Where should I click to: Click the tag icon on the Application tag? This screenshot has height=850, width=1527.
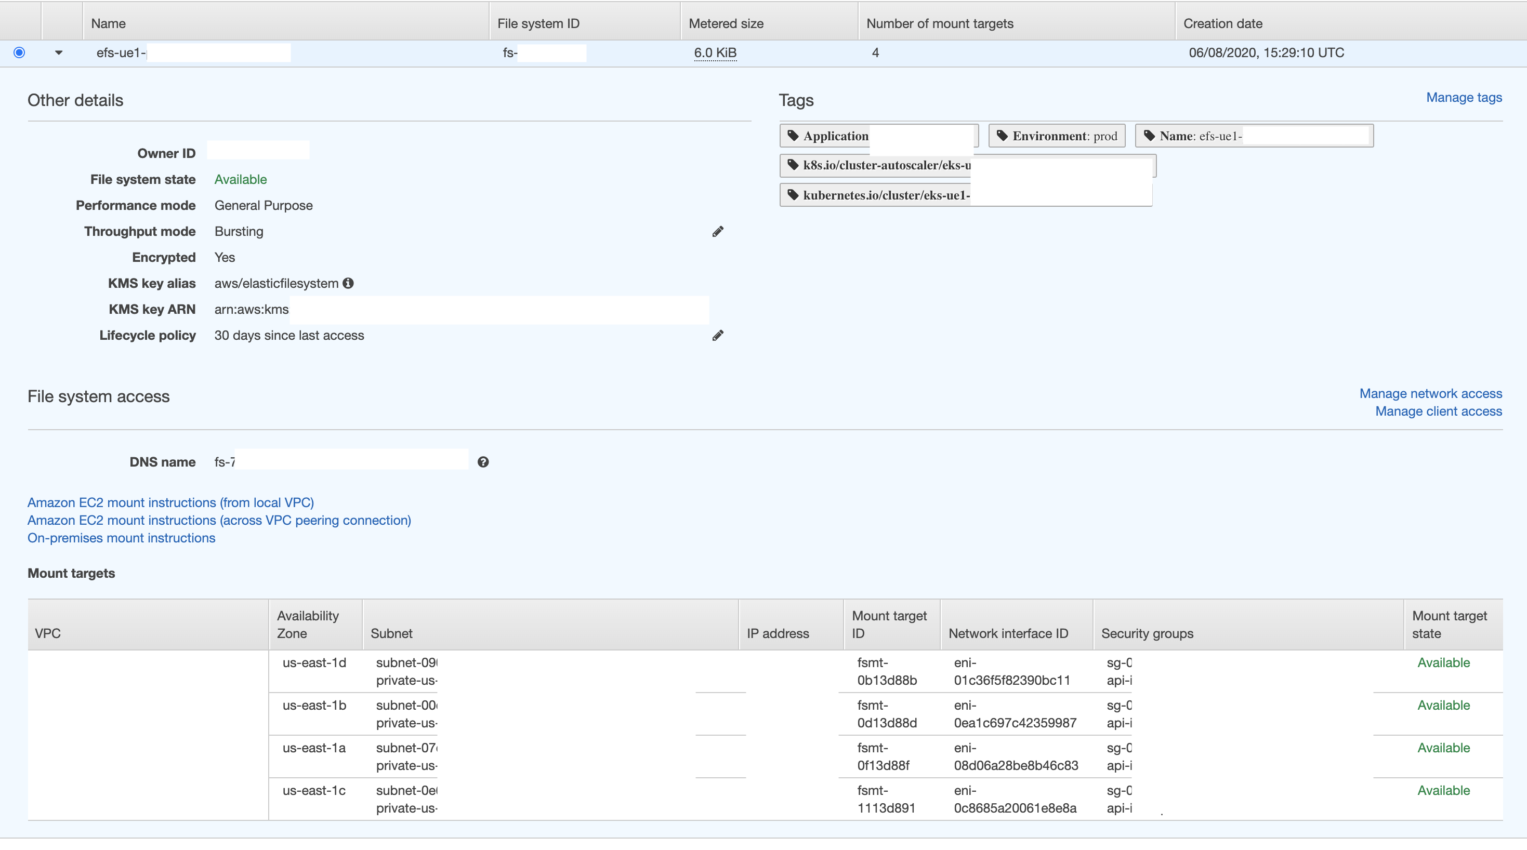pyautogui.click(x=793, y=135)
